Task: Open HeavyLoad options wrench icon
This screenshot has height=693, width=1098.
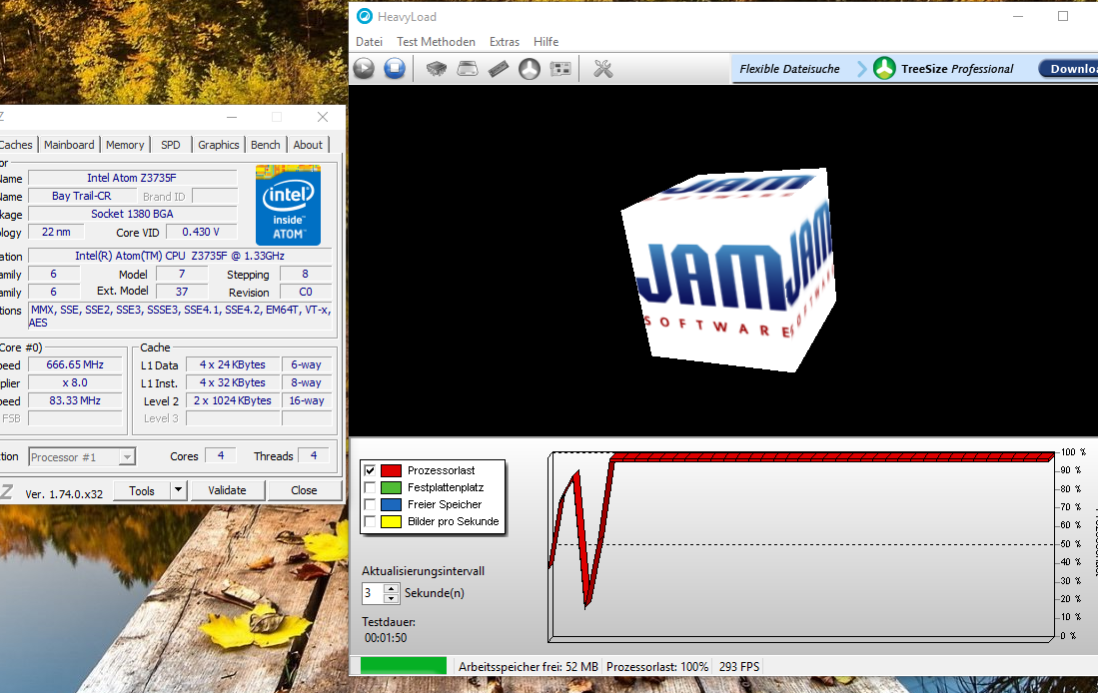Action: click(602, 69)
